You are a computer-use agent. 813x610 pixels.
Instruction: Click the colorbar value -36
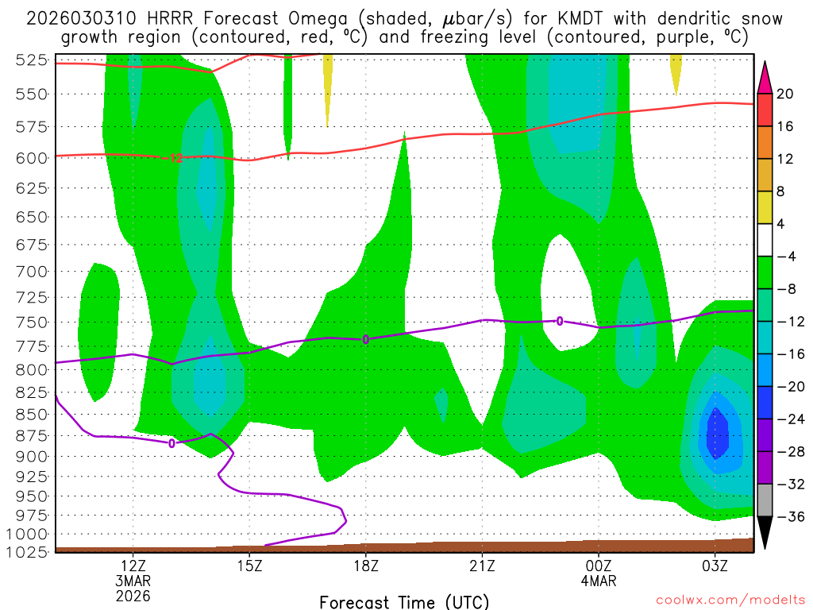pyautogui.click(x=790, y=516)
